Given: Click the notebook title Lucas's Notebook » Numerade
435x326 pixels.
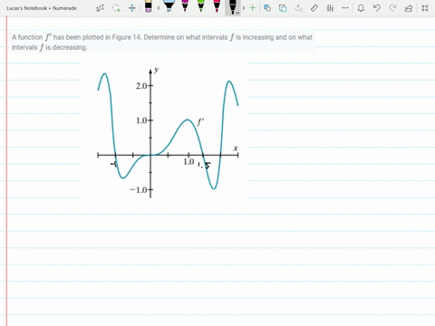Looking at the screenshot, I should (x=42, y=8).
